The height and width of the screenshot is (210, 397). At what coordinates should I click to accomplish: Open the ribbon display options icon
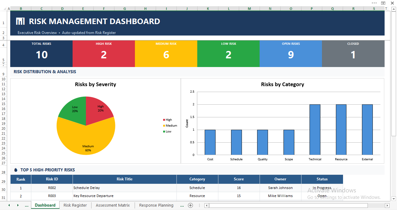point(383,3)
